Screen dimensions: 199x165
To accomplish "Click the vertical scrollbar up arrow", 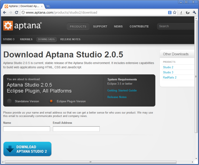I will 196,18.
